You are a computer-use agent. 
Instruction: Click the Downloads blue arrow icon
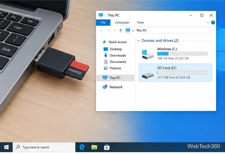[106, 55]
